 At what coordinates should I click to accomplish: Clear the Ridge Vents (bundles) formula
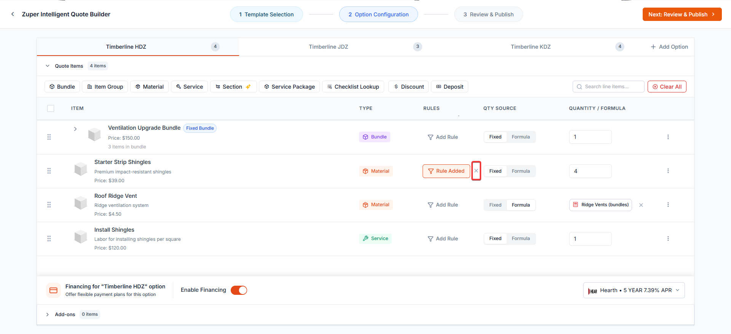[641, 205]
